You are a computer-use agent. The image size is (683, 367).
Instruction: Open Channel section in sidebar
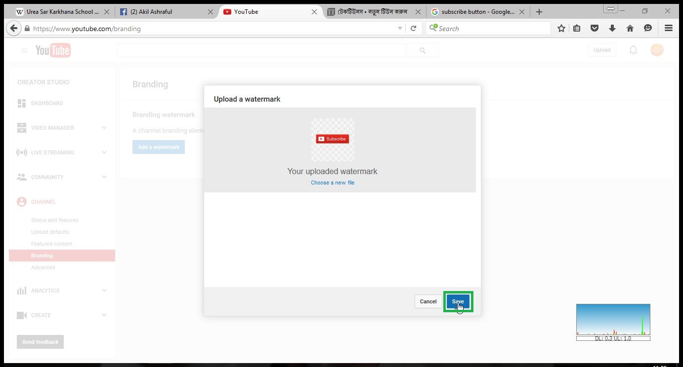pos(43,202)
